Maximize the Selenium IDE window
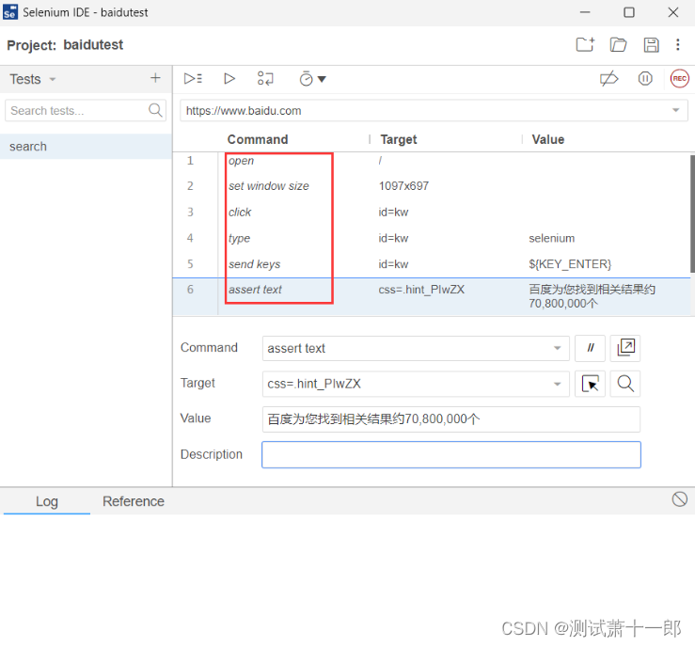Viewport: 695px width, 647px height. point(629,12)
